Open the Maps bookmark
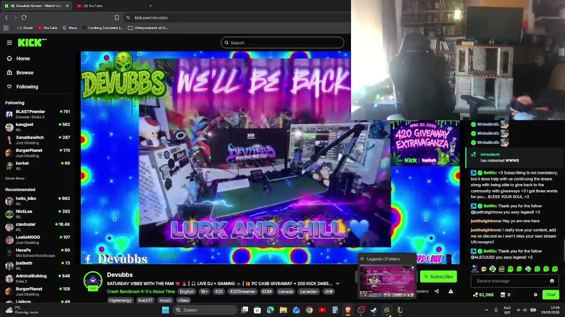The height and width of the screenshot is (317, 565). [x=70, y=28]
